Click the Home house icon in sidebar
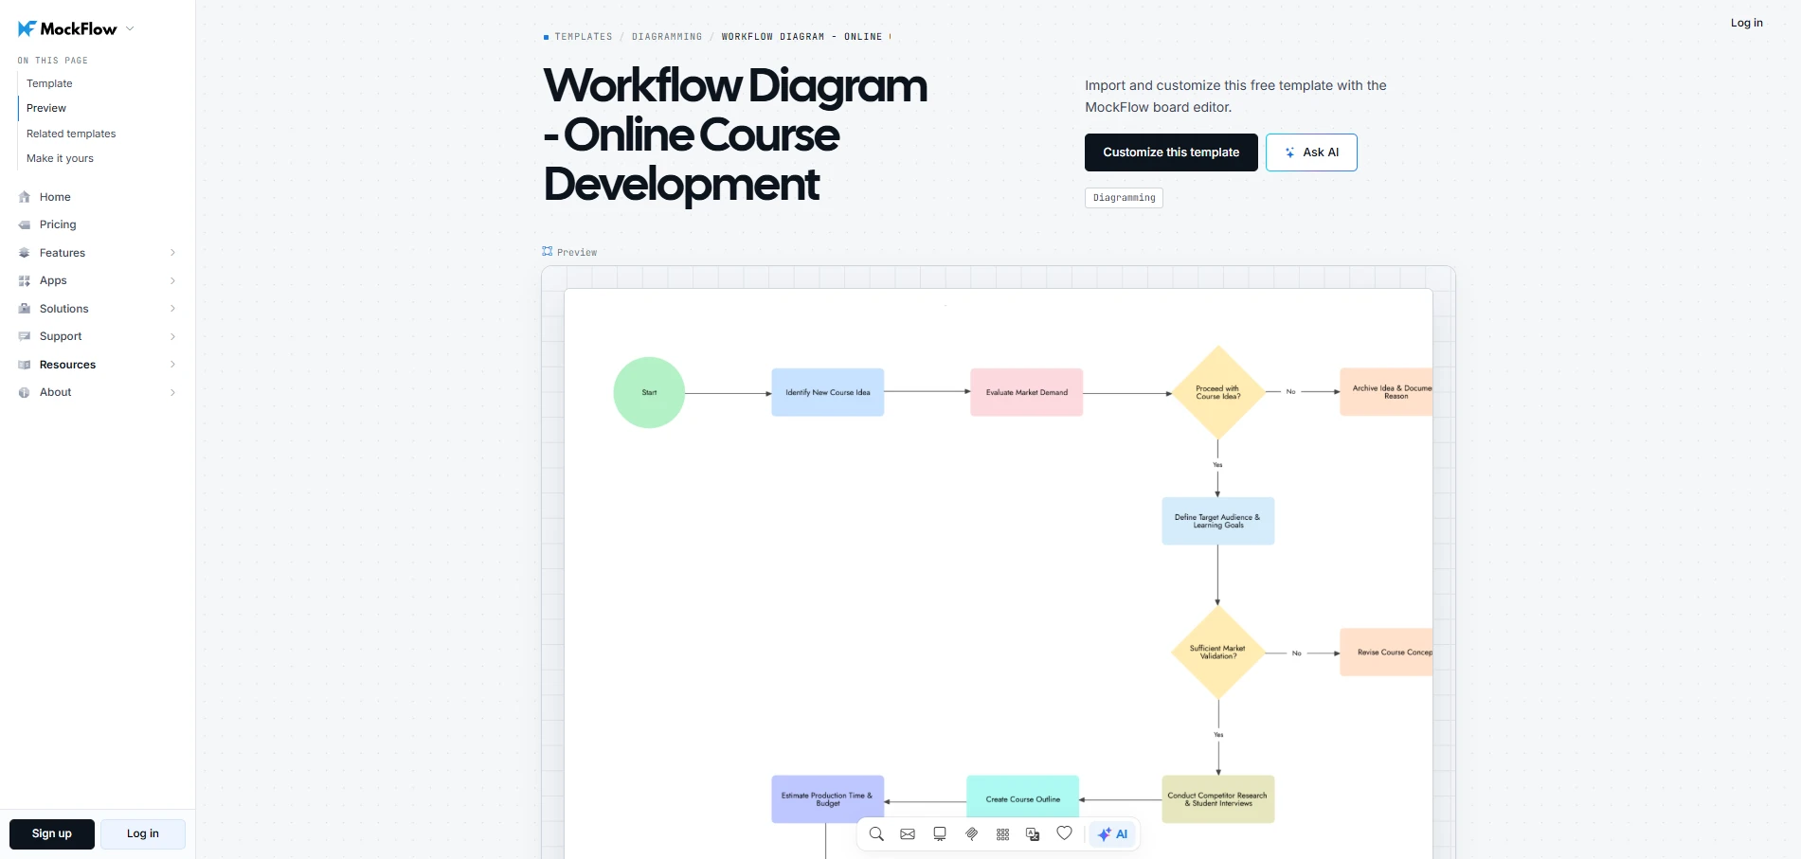This screenshot has width=1801, height=859. [25, 197]
